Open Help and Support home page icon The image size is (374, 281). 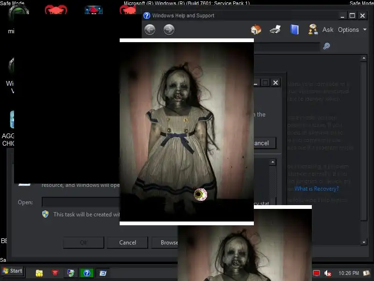coord(256,30)
